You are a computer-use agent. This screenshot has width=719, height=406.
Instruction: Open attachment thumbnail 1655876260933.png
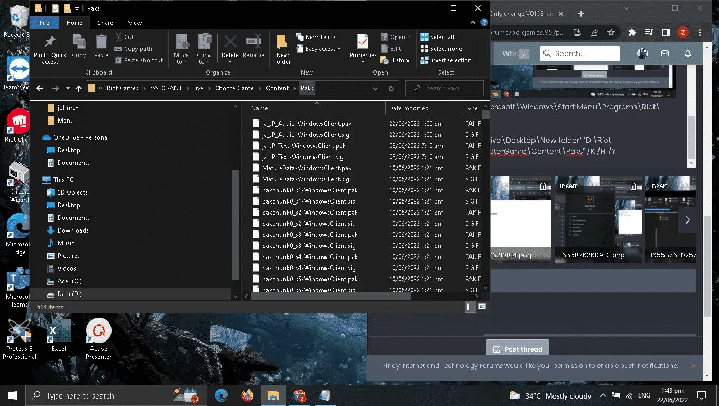tap(598, 219)
